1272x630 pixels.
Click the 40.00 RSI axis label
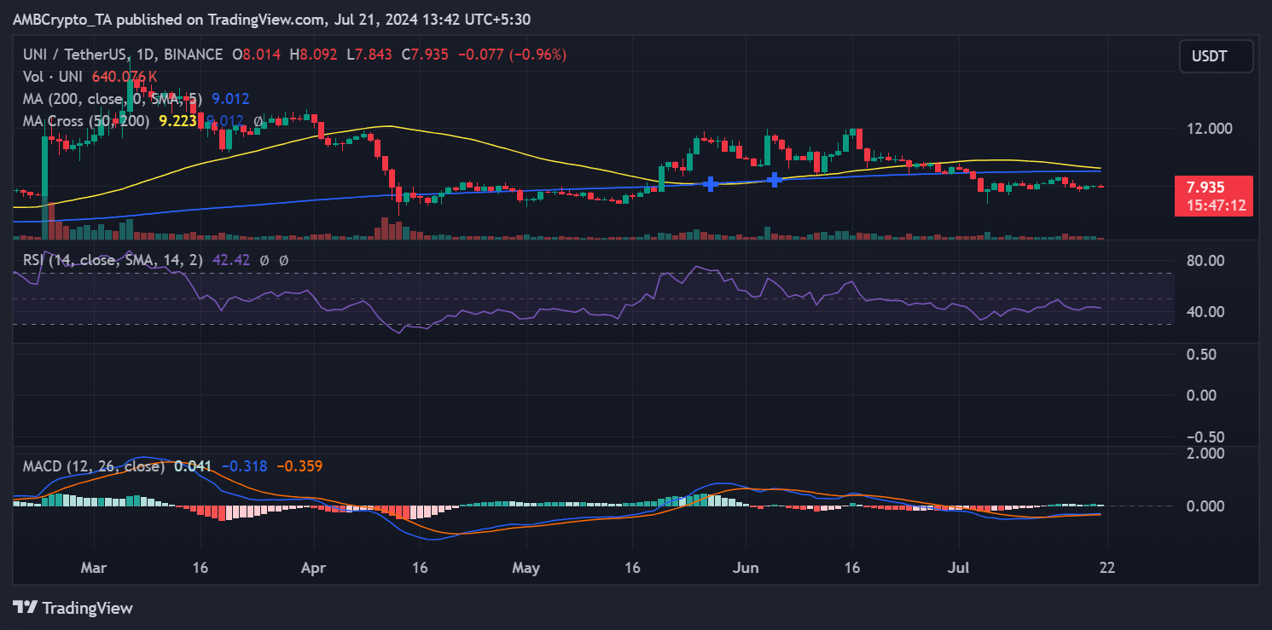(x=1207, y=311)
